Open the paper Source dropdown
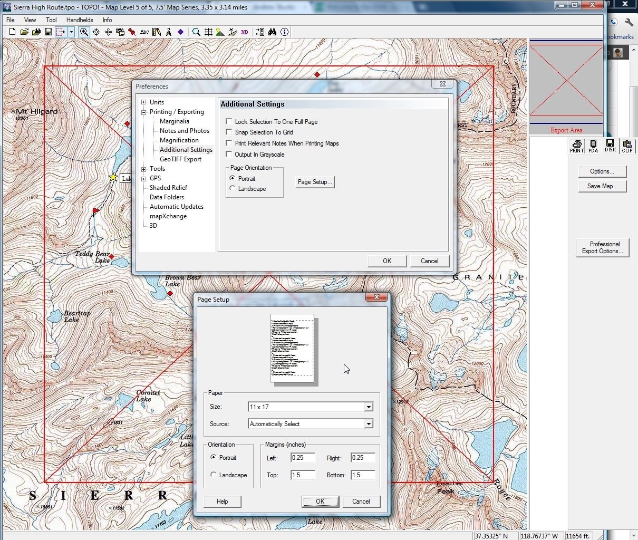Screen dimensions: 638x540 (369, 423)
